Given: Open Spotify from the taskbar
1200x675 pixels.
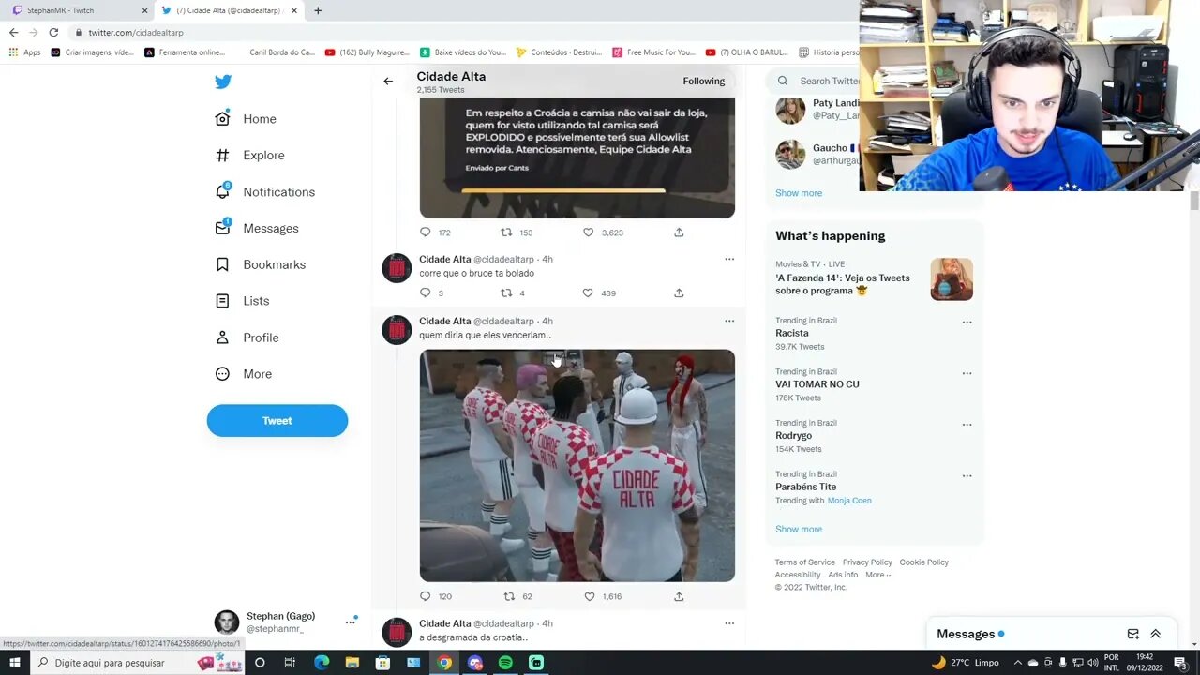Looking at the screenshot, I should click(x=505, y=663).
